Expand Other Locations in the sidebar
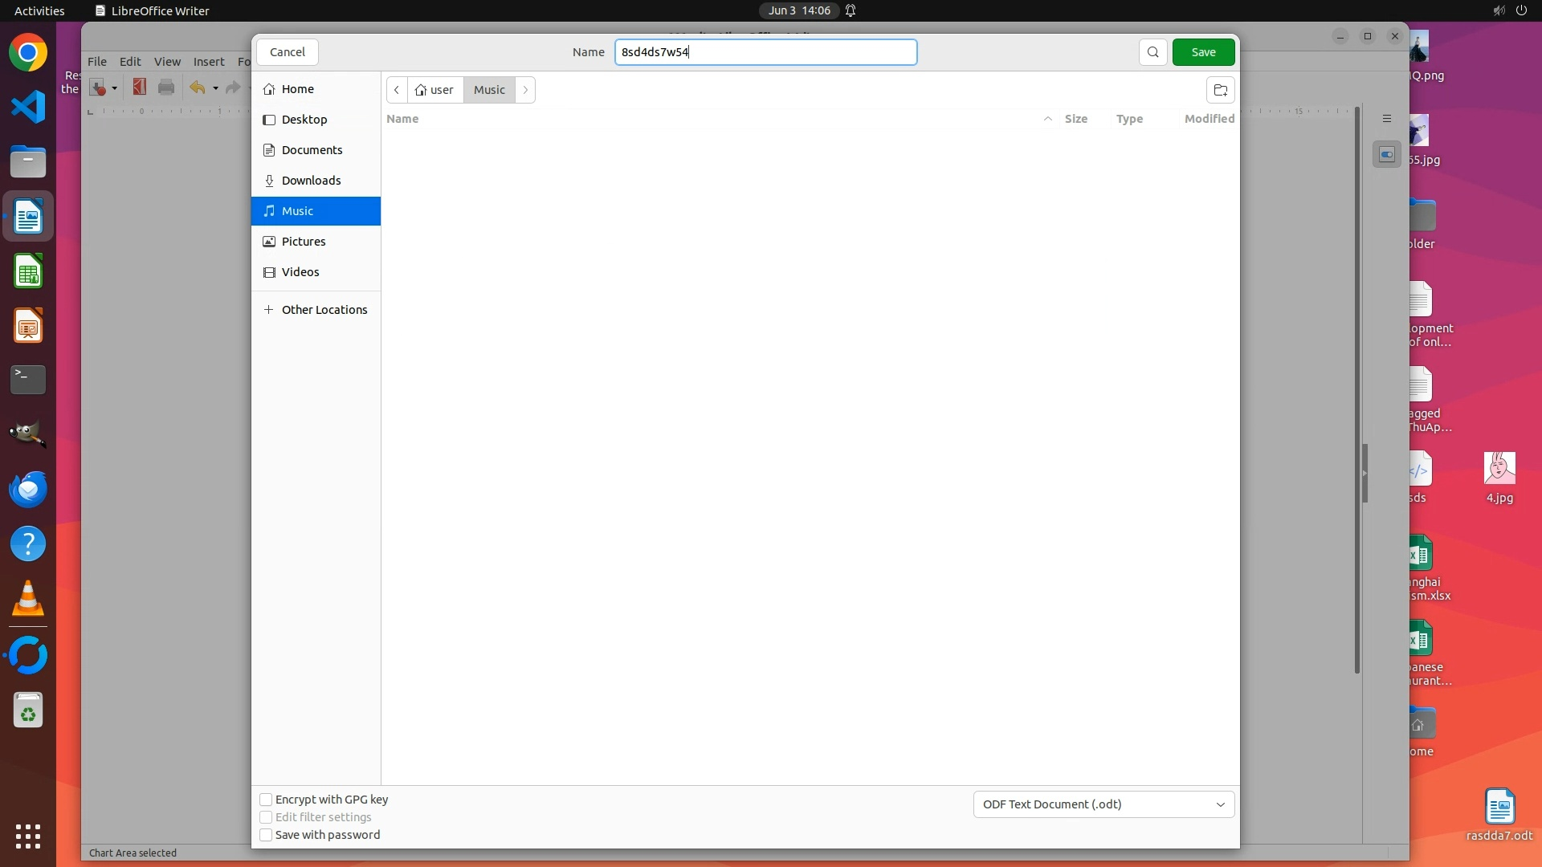1542x867 pixels. coord(324,310)
